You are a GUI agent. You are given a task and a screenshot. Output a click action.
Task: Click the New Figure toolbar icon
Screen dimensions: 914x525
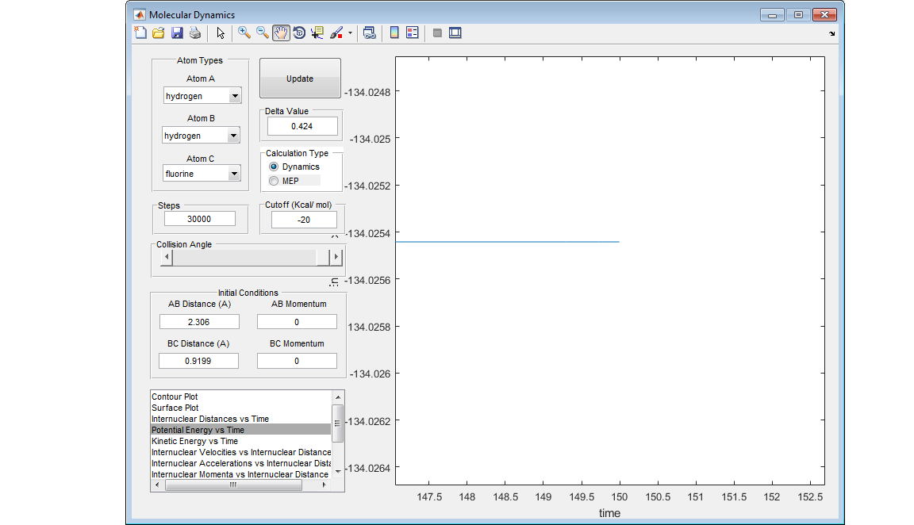(x=140, y=33)
